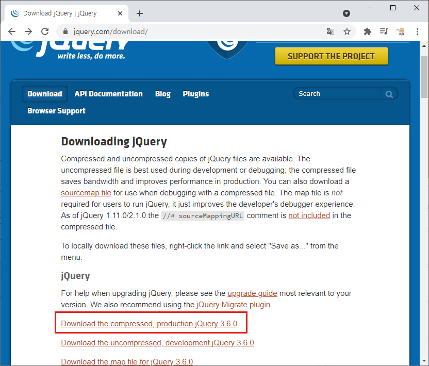Open the Google Translate page icon

tap(330, 31)
